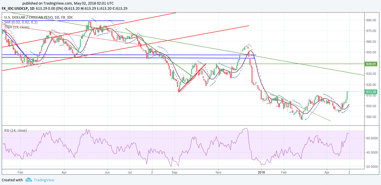Select the 590.00 price axis value

[371, 117]
